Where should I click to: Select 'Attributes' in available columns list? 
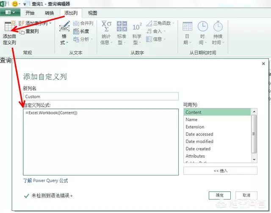217,156
